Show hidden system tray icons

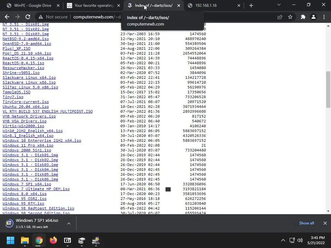coord(283,240)
